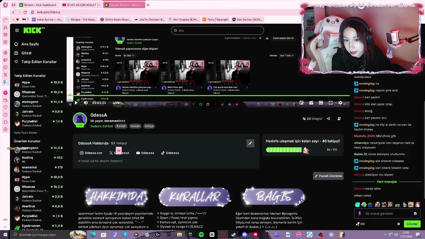
Task: Reload the current page
Action: point(25,12)
